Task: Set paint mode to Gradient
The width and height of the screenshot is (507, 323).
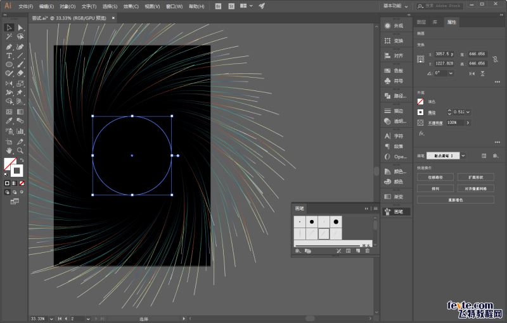Action: tap(15, 183)
